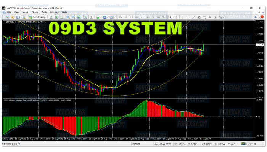267x152 pixels.
Task: Open the Charts menu
Action: (35, 12)
